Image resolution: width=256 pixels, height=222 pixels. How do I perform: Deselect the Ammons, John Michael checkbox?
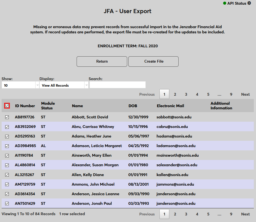[x=7, y=184]
